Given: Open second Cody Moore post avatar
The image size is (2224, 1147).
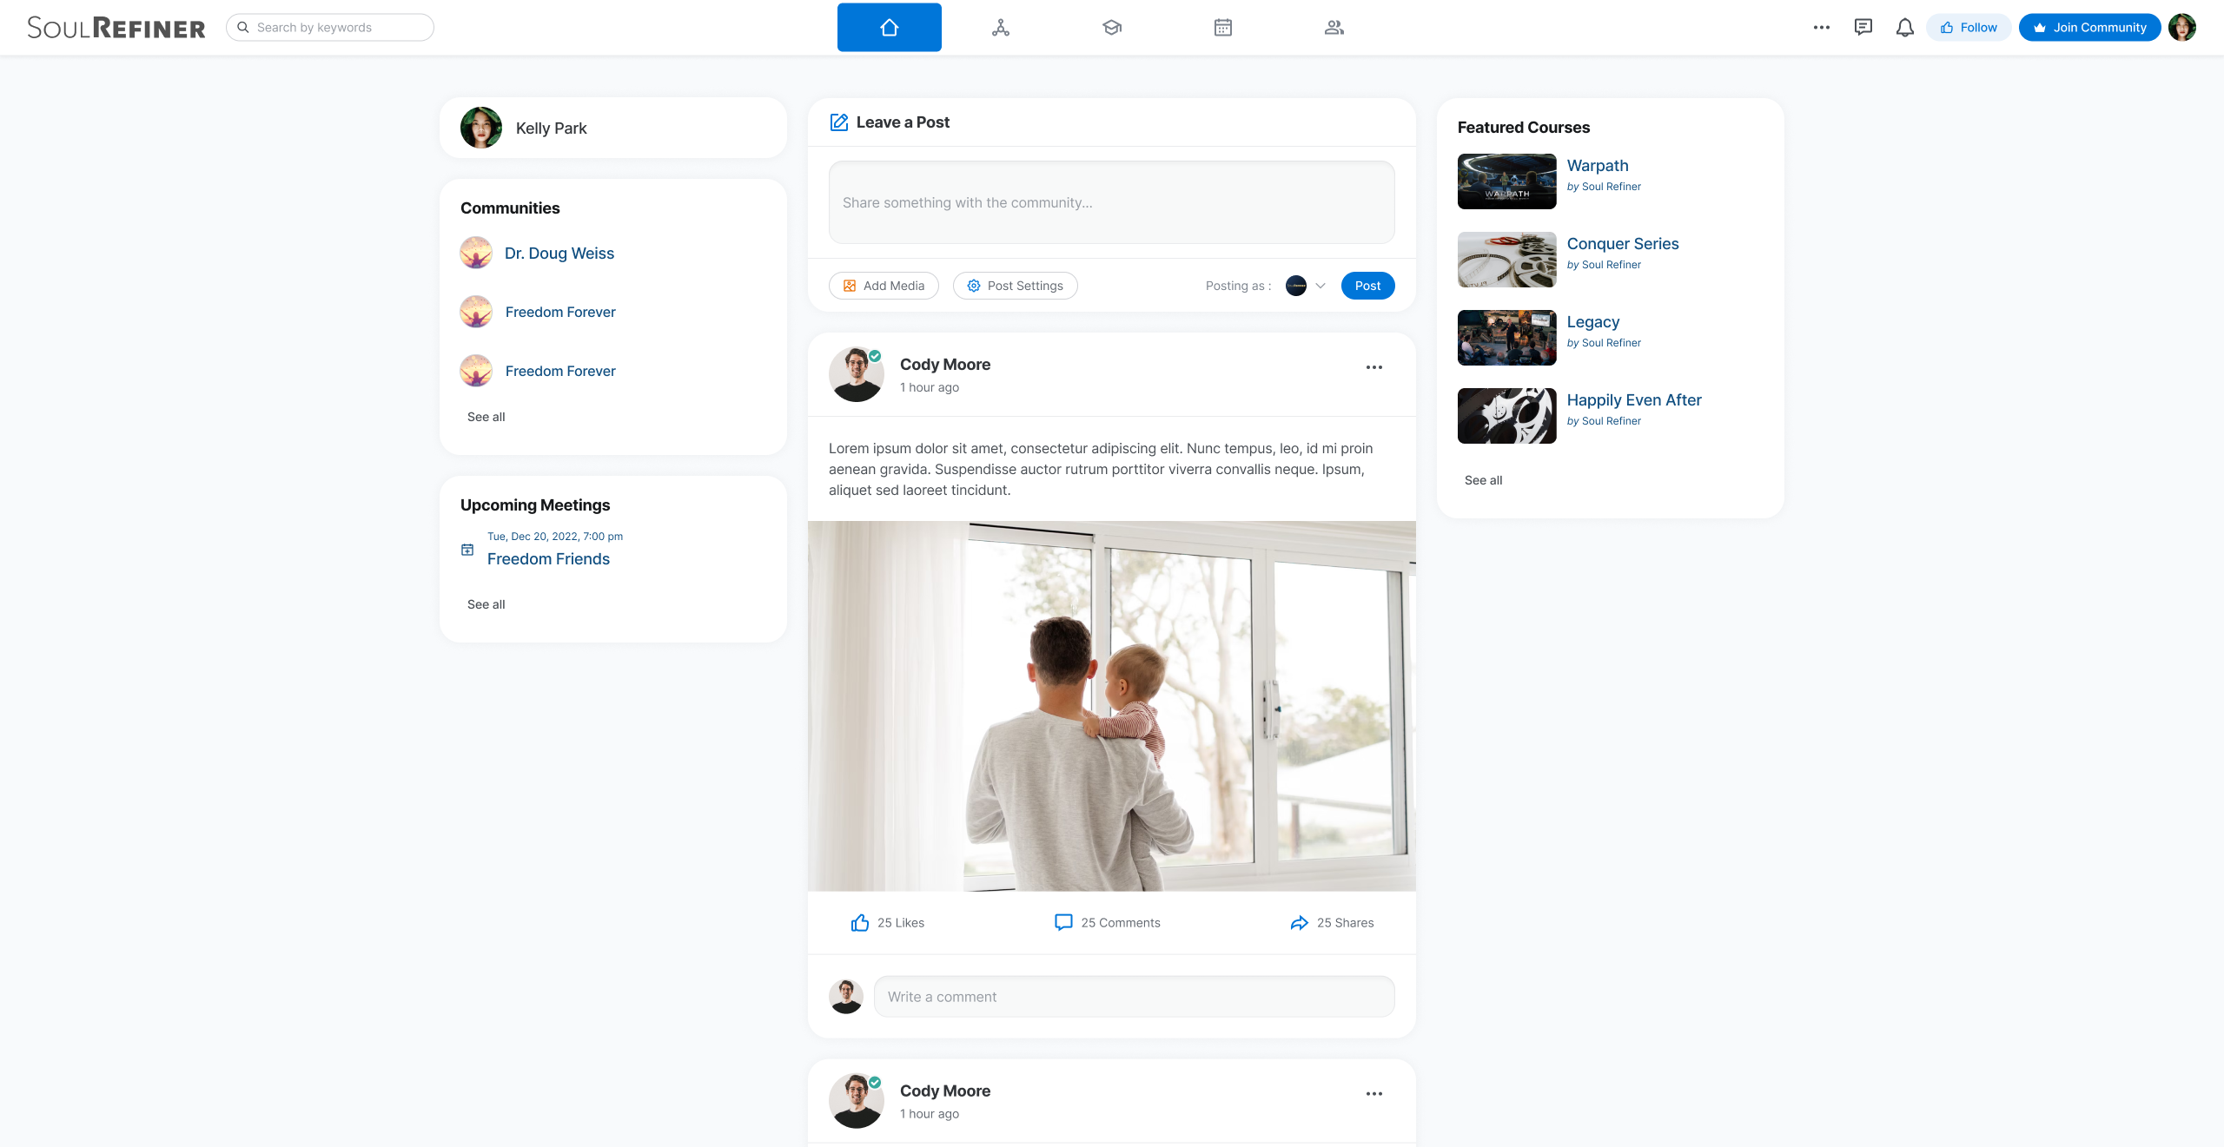Looking at the screenshot, I should pyautogui.click(x=857, y=1101).
